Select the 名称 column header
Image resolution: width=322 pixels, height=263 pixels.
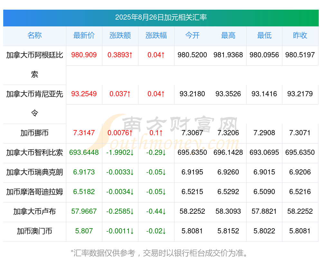tap(34, 35)
